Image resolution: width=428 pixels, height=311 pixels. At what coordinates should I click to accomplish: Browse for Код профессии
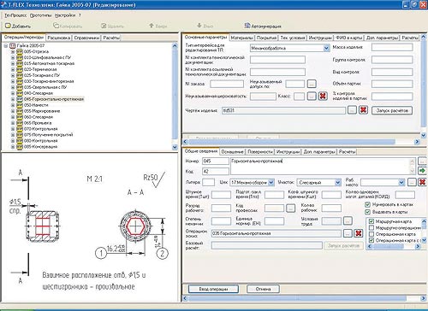point(290,208)
